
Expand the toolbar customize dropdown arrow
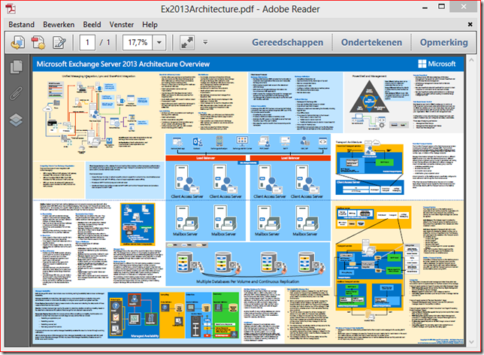coord(205,42)
